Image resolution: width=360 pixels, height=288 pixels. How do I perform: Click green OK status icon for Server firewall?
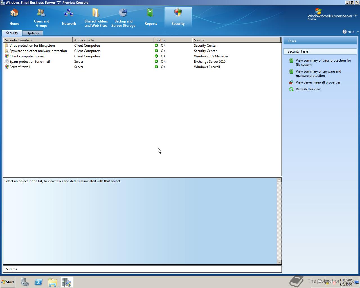[x=156, y=67]
